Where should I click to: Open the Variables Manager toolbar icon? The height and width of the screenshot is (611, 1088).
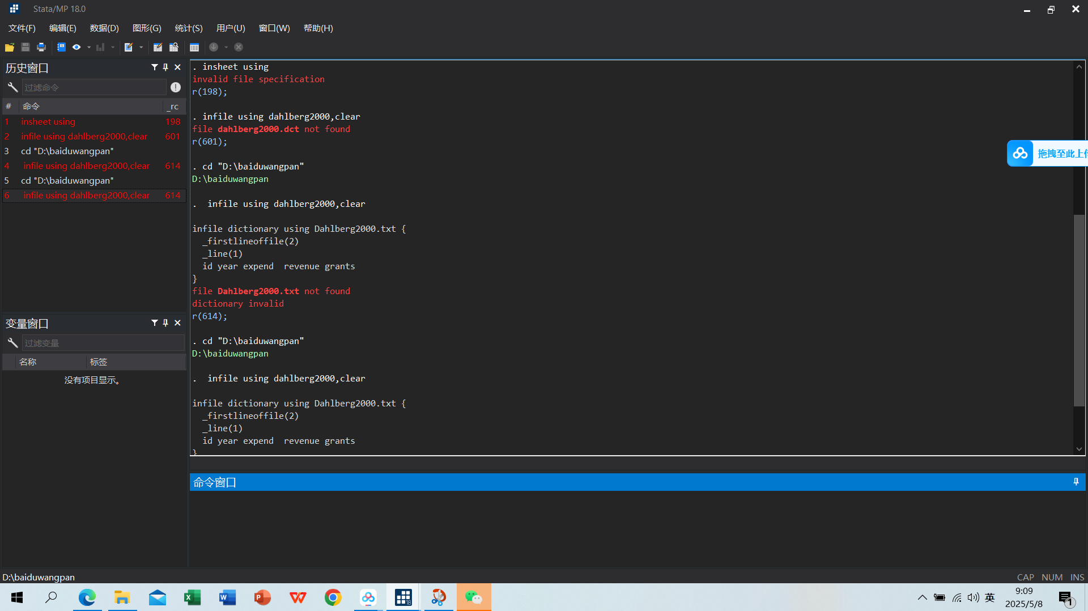coord(194,47)
